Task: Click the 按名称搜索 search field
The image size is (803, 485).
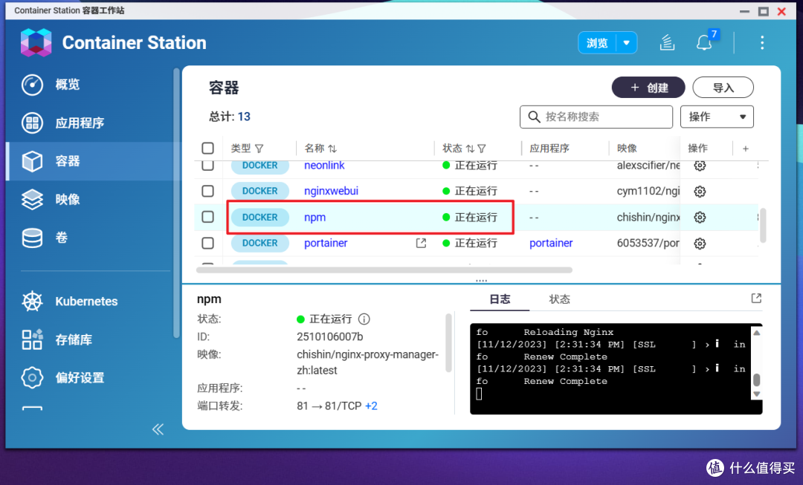Action: click(x=596, y=117)
